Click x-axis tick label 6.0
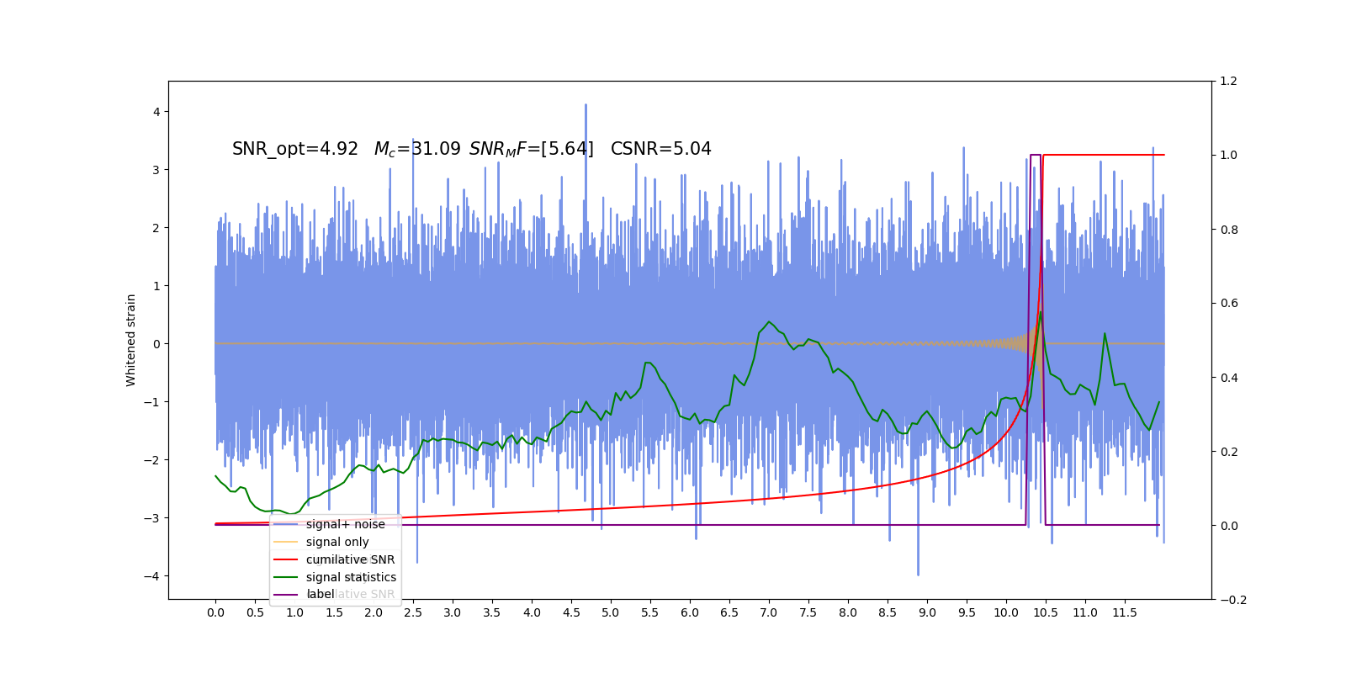The width and height of the screenshot is (1346, 673). [x=690, y=612]
